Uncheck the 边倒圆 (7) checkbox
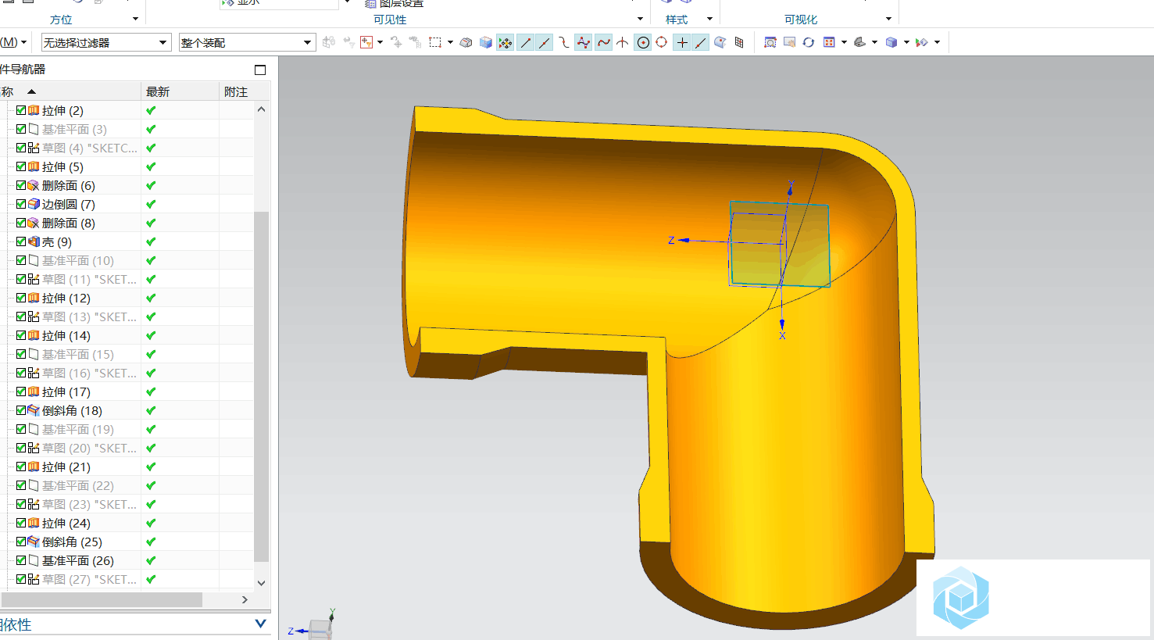This screenshot has width=1154, height=640. click(x=21, y=204)
